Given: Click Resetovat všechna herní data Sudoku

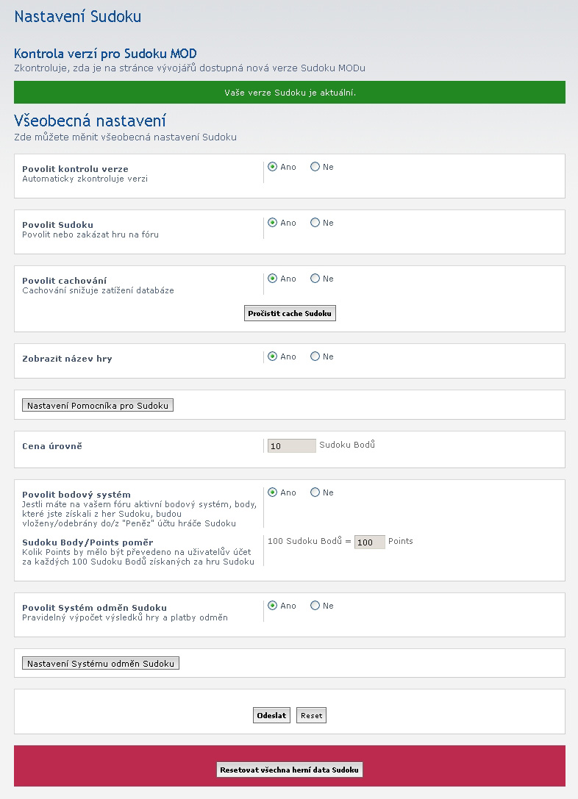Looking at the screenshot, I should coord(290,770).
